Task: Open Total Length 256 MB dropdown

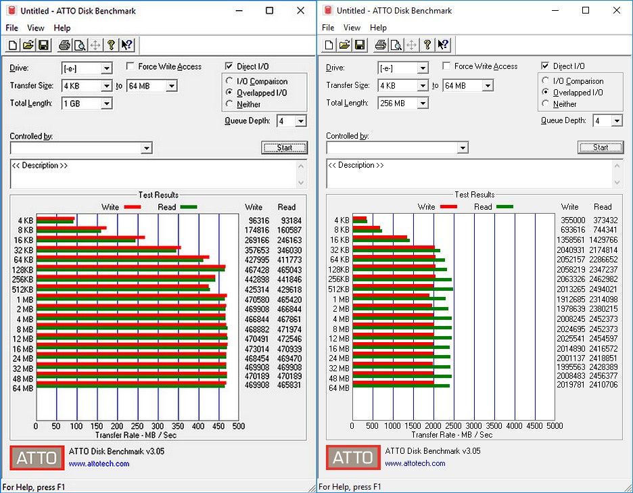Action: tap(423, 103)
